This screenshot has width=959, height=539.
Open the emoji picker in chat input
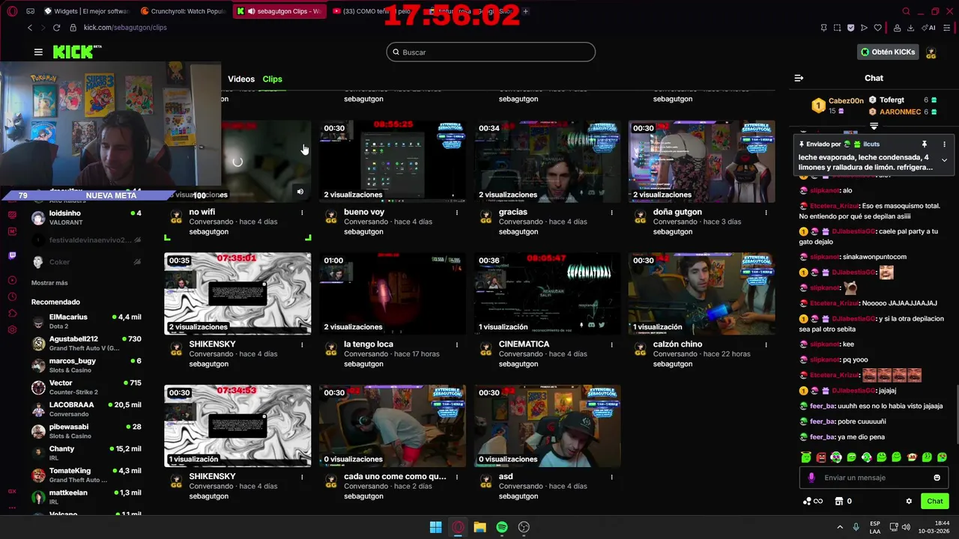click(x=937, y=478)
